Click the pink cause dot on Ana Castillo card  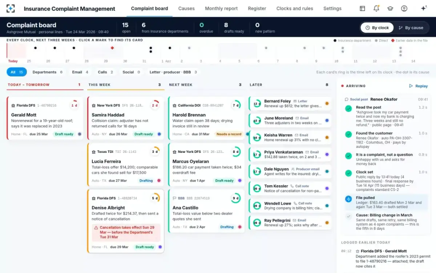[240, 227]
